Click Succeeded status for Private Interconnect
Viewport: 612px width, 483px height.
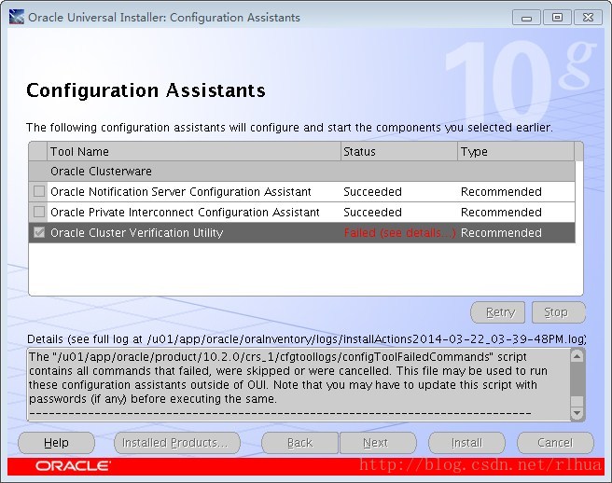(372, 212)
